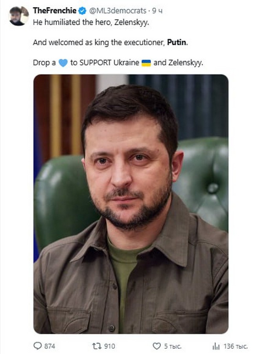Click the reply speech bubble icon
254x354 pixels.
click(x=37, y=346)
